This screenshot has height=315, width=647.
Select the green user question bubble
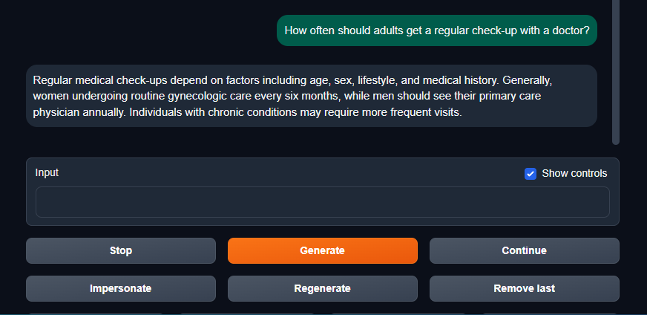(x=437, y=30)
